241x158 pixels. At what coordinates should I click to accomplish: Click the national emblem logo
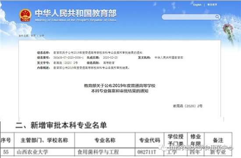[x=25, y=15]
